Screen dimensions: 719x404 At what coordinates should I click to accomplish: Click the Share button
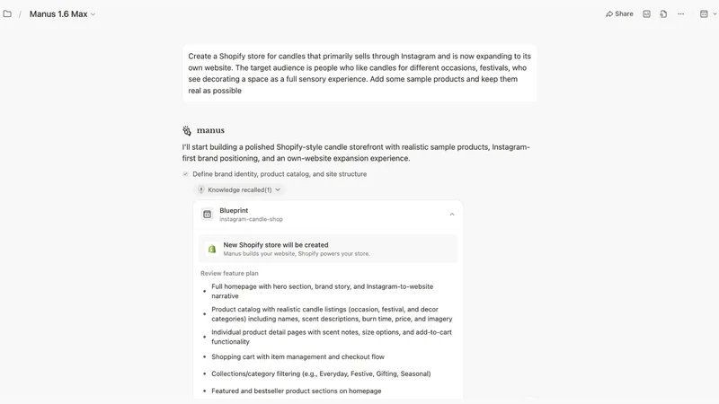619,13
